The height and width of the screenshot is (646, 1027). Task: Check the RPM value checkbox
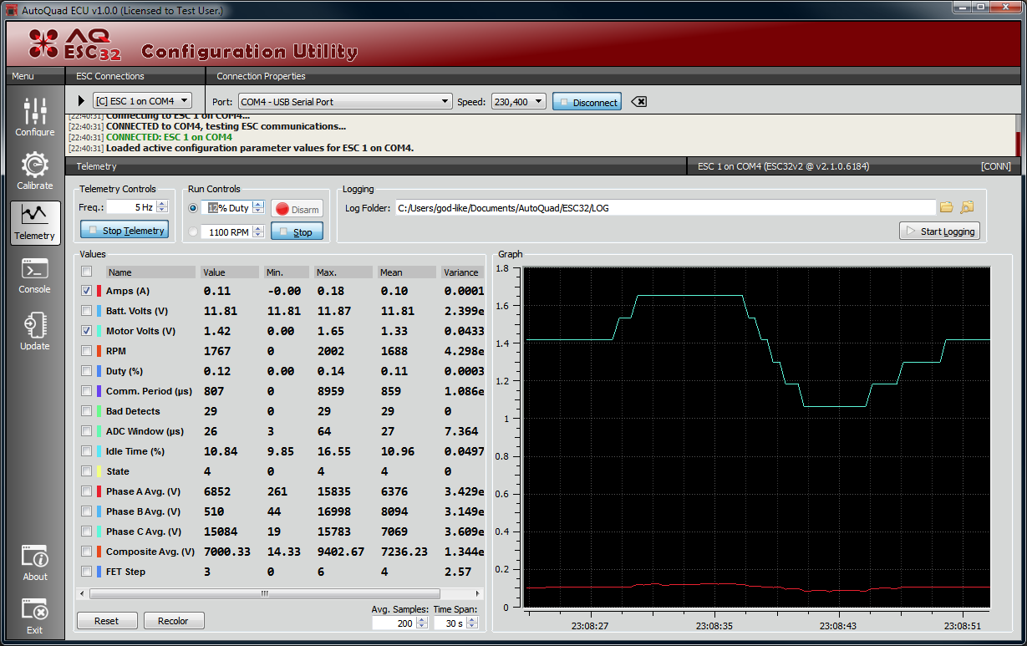pyautogui.click(x=87, y=351)
